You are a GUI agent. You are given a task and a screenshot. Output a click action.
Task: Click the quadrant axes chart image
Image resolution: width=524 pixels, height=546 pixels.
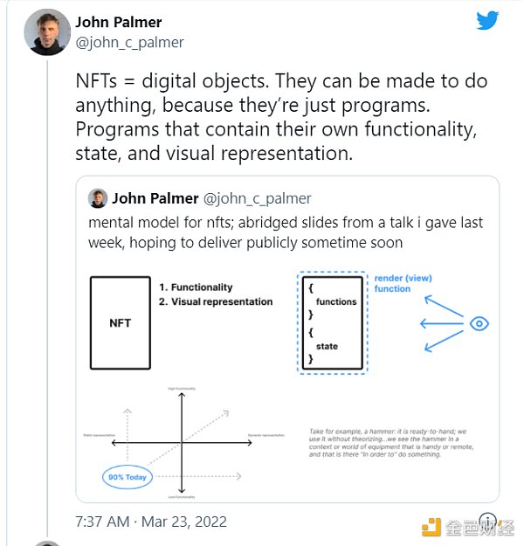183,443
